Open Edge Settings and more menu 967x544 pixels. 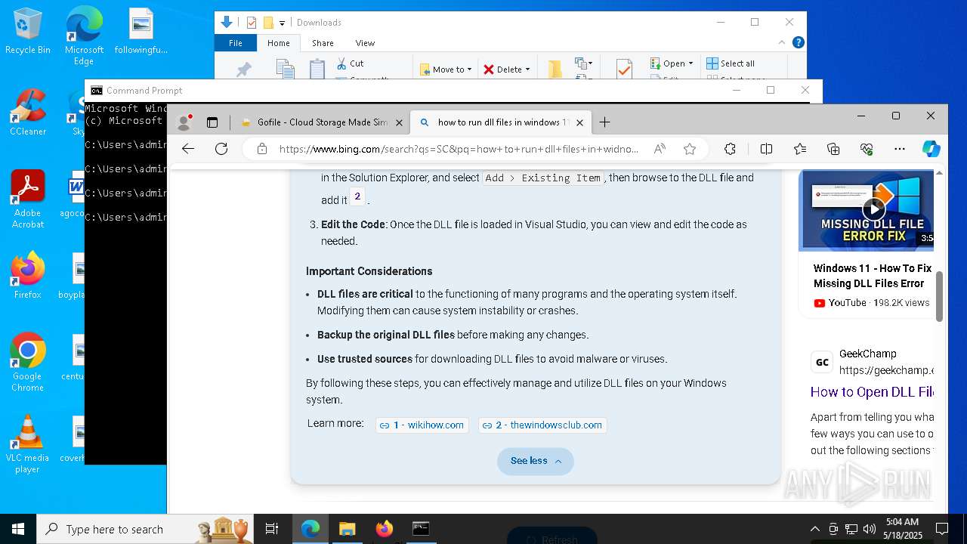[x=900, y=149]
